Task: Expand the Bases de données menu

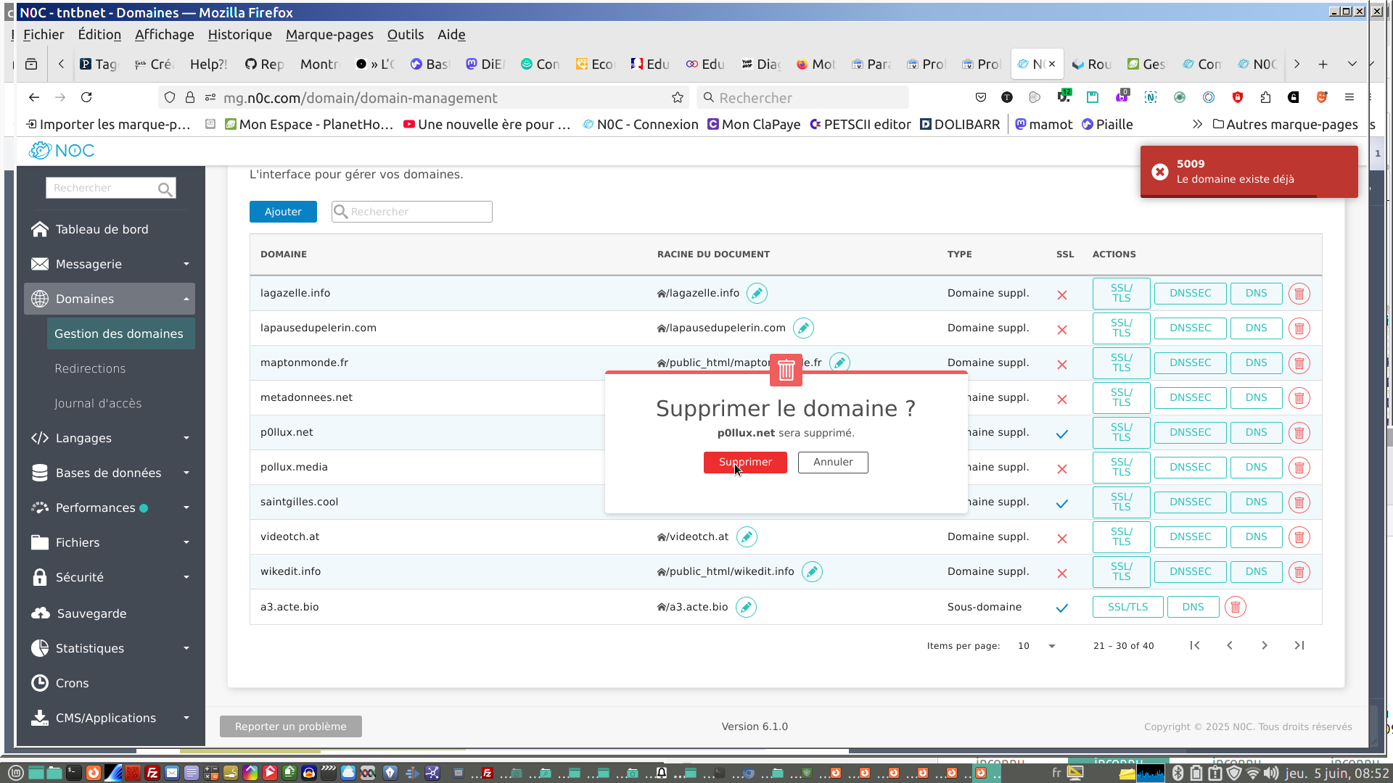Action: pos(110,473)
